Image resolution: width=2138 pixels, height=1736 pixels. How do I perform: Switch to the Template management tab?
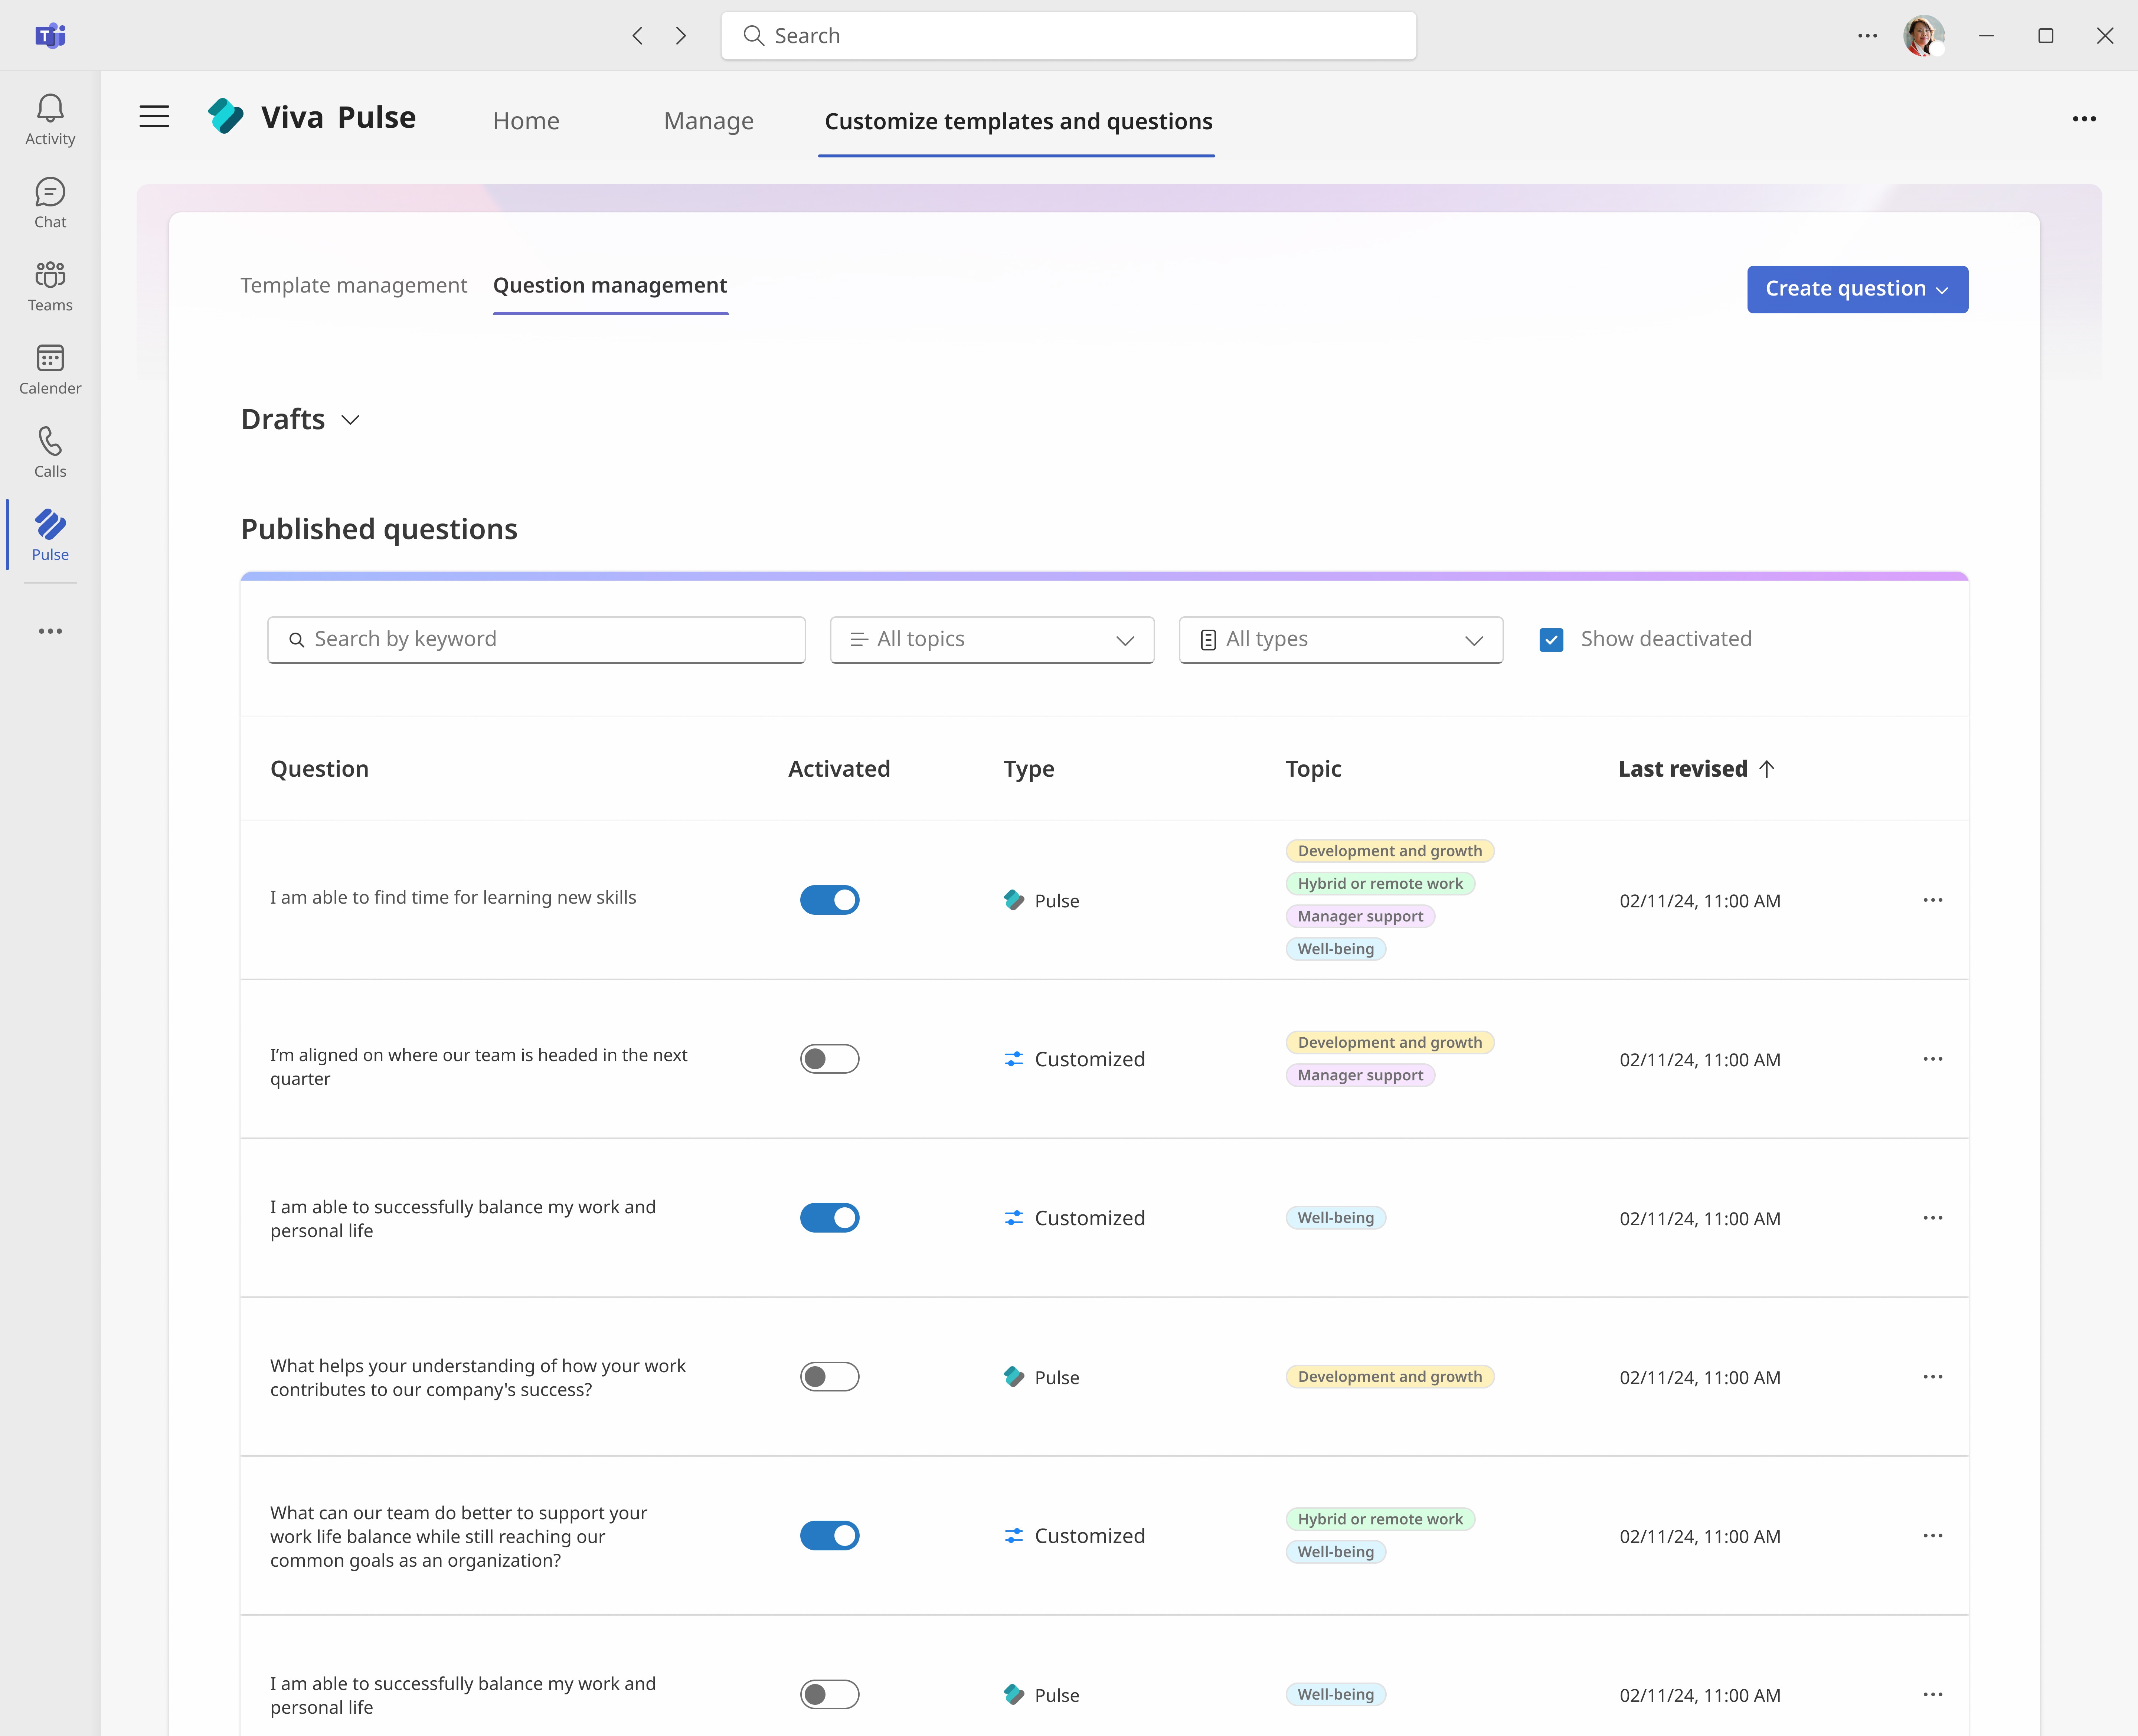(354, 286)
